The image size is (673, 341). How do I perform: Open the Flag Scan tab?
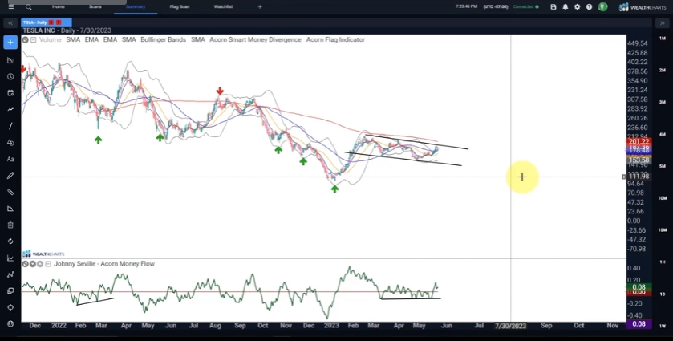[x=180, y=7]
